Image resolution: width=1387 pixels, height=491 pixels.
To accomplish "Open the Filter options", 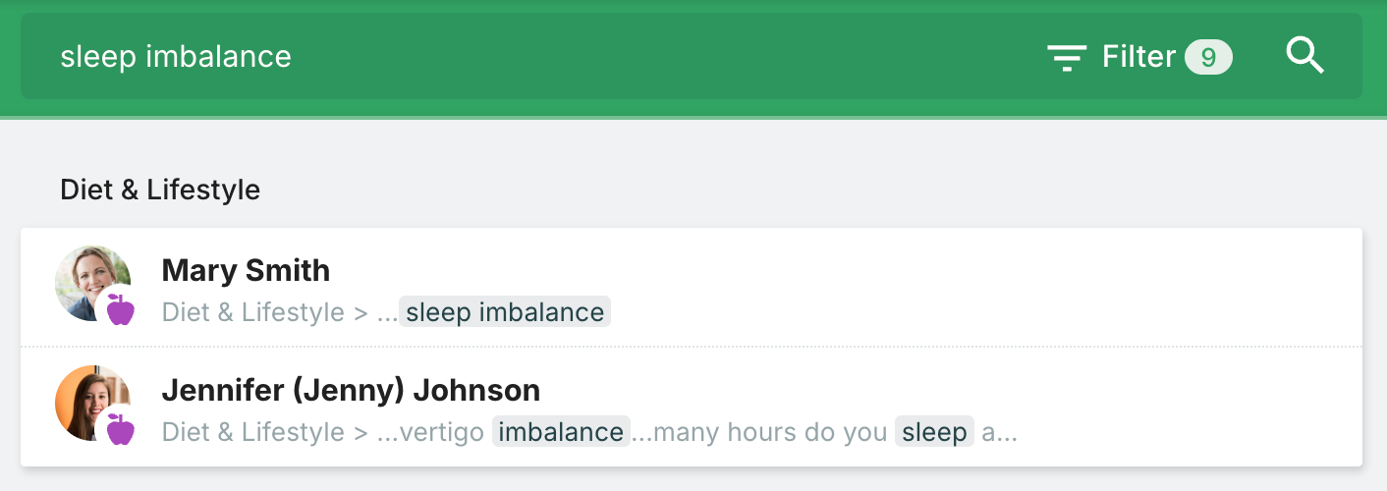I will [x=1138, y=57].
